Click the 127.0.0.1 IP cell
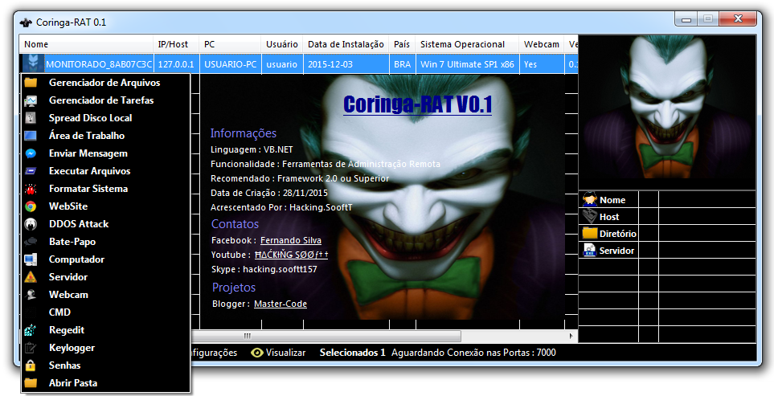This screenshot has height=396, width=774. (176, 64)
